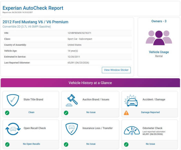Click the Vehicle History at a Glance banner

point(90,83)
